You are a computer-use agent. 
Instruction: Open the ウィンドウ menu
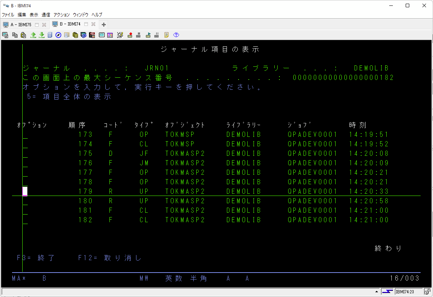click(81, 15)
